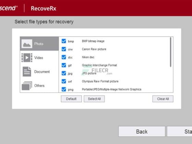Screen dimensions: 192x144
Task: Click the 'BMP bitmap image' description
Action: [x=93, y=41]
